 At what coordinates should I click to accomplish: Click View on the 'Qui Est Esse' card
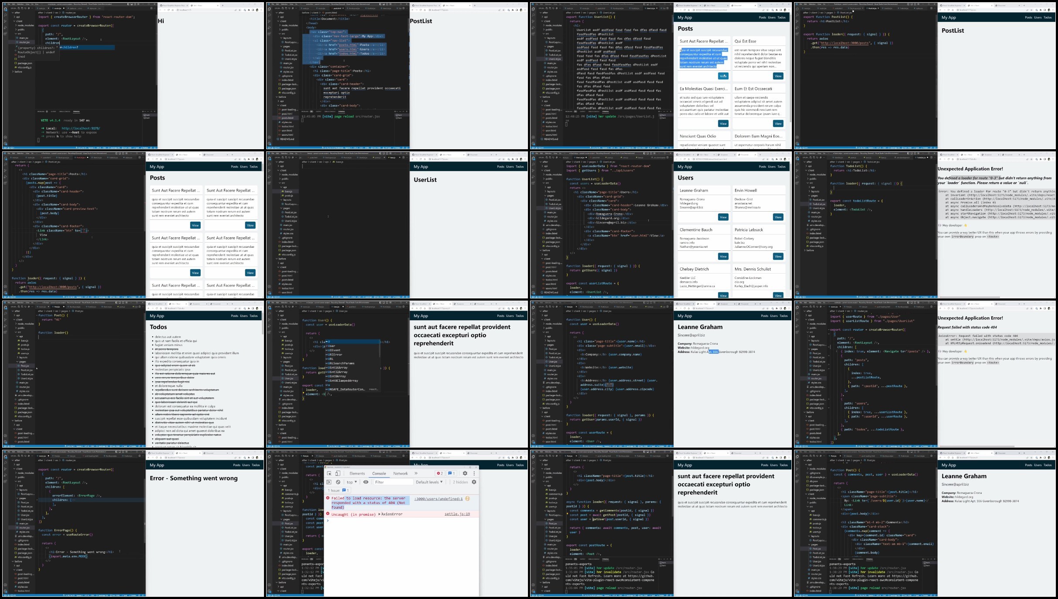pos(778,76)
